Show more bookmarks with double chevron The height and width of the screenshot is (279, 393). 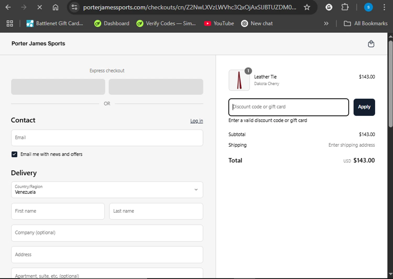click(x=326, y=24)
